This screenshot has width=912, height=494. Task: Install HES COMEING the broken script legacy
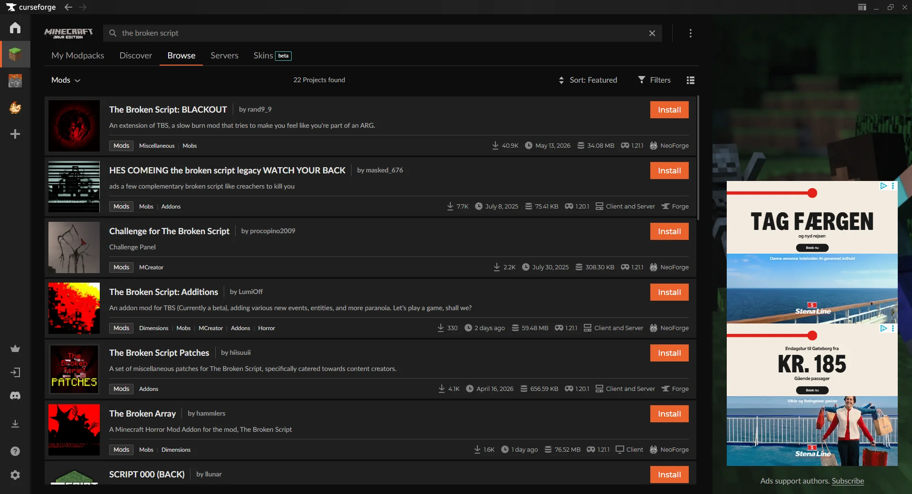[x=669, y=171]
